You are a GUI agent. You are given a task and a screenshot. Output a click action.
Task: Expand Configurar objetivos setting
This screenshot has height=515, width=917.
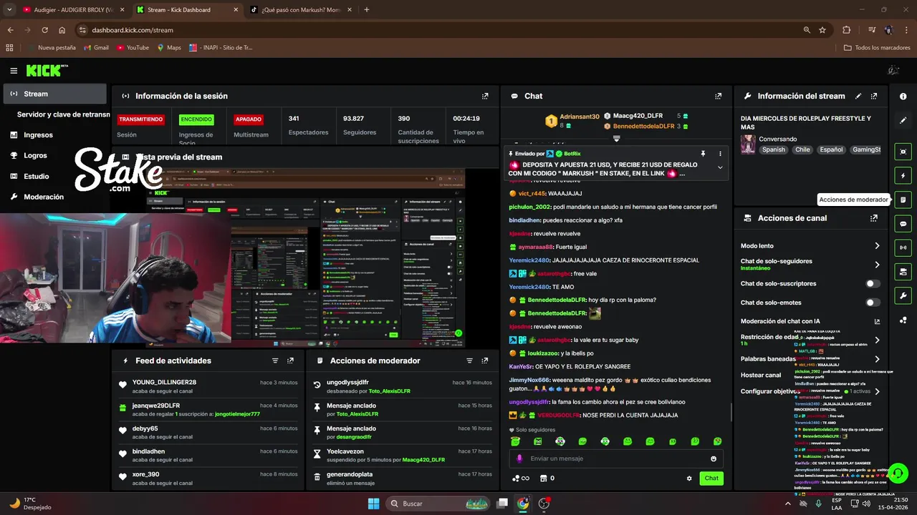tap(877, 391)
